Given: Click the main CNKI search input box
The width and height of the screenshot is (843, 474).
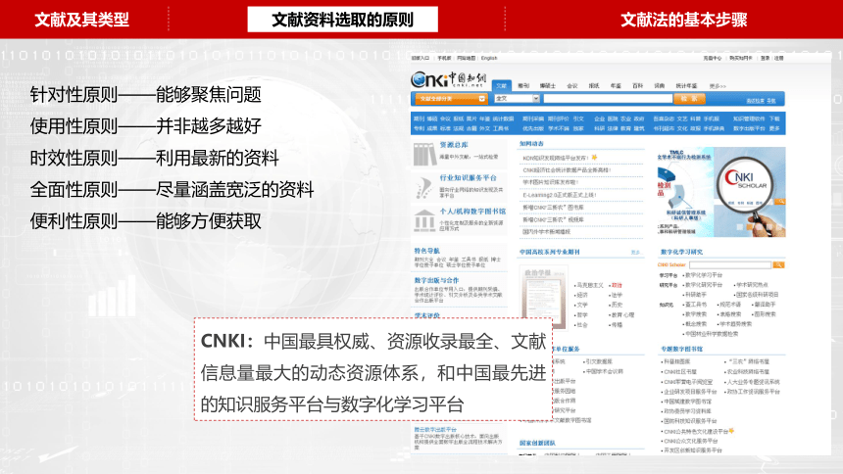Looking at the screenshot, I should pyautogui.click(x=608, y=98).
